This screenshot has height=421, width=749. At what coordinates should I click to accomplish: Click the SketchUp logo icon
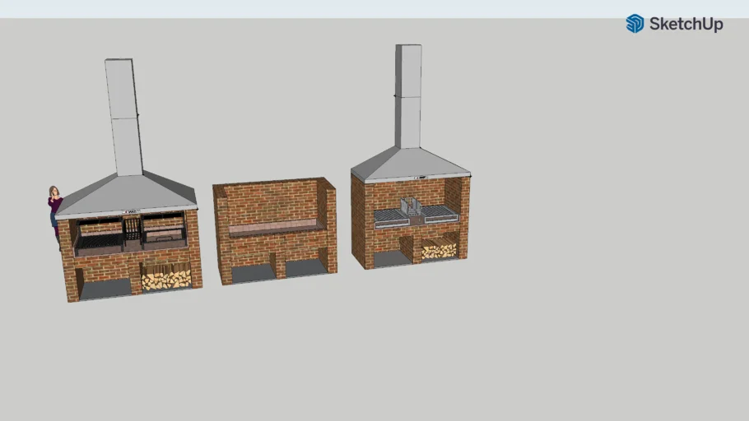pyautogui.click(x=635, y=23)
